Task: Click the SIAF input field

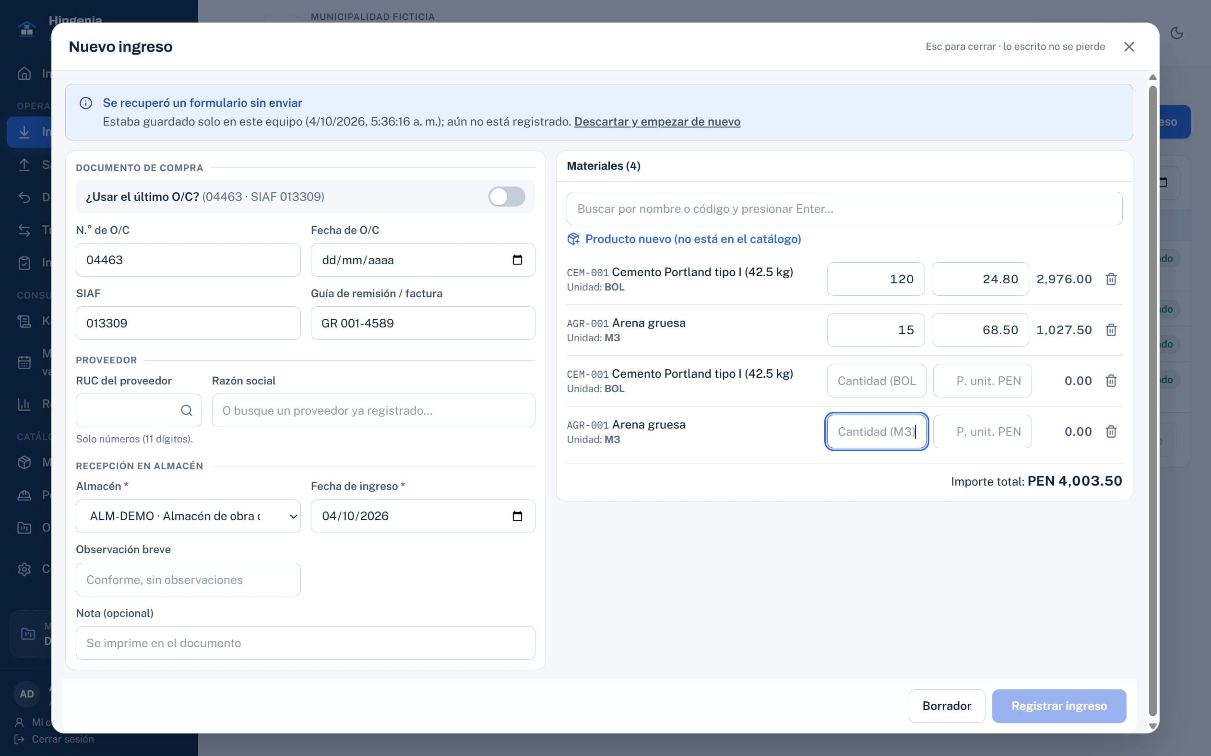Action: point(188,323)
